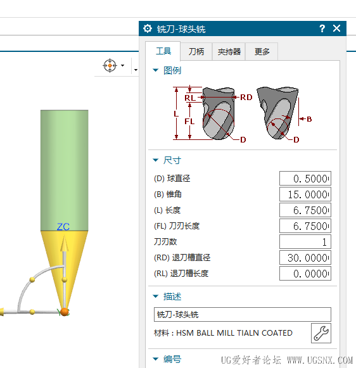
Task: Click the ZC axis arrow handle
Action: 65,244
